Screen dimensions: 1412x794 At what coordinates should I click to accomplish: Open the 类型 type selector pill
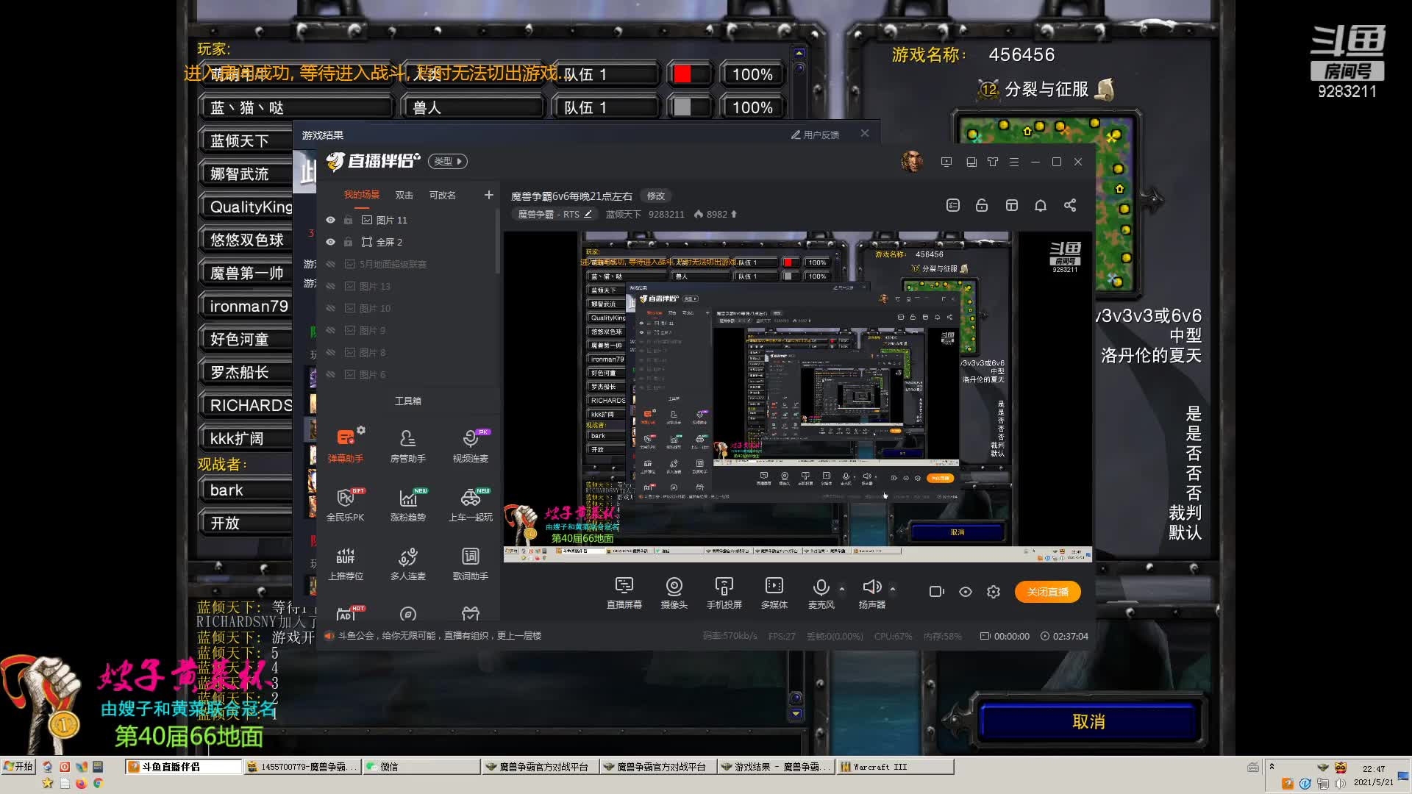pyautogui.click(x=448, y=162)
